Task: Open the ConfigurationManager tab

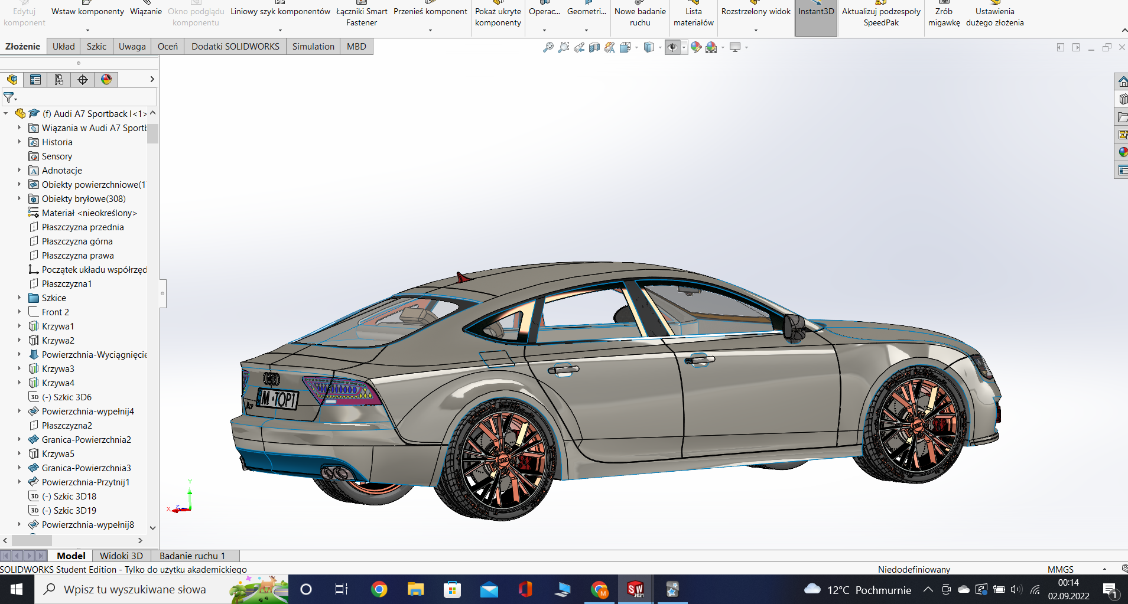Action: click(x=59, y=79)
